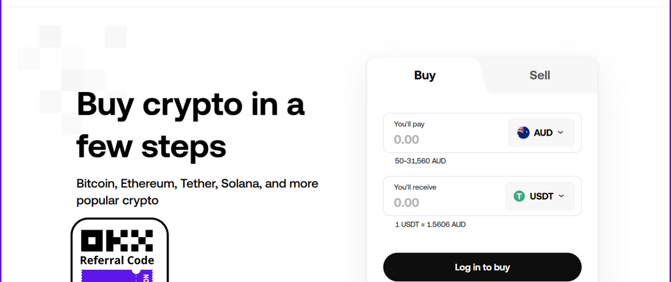Expand the USDT crypto chevron
This screenshot has width=671, height=282.
562,196
